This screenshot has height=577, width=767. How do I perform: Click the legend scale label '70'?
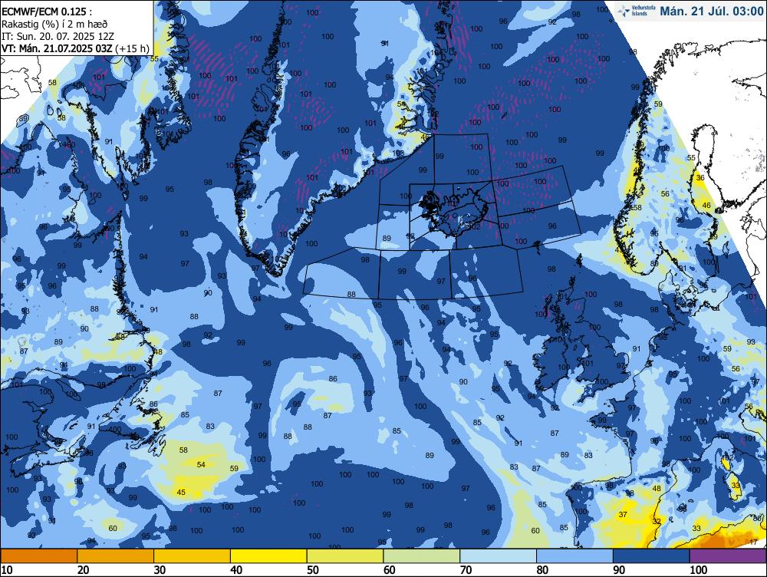(466, 570)
